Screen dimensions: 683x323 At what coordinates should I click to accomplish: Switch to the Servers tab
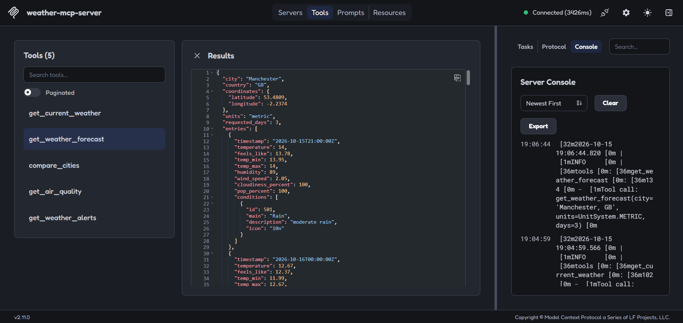[290, 12]
